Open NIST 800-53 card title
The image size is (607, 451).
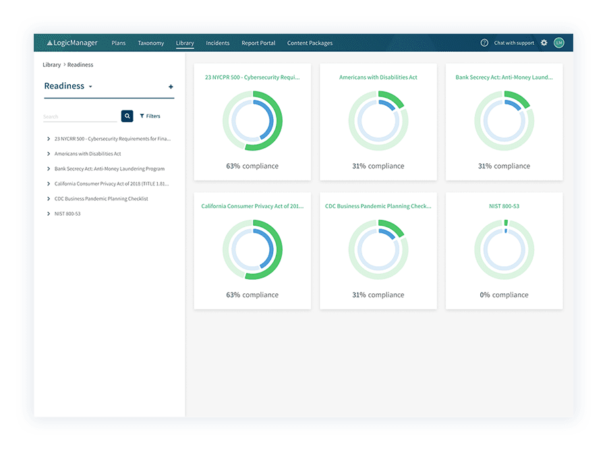coord(504,206)
